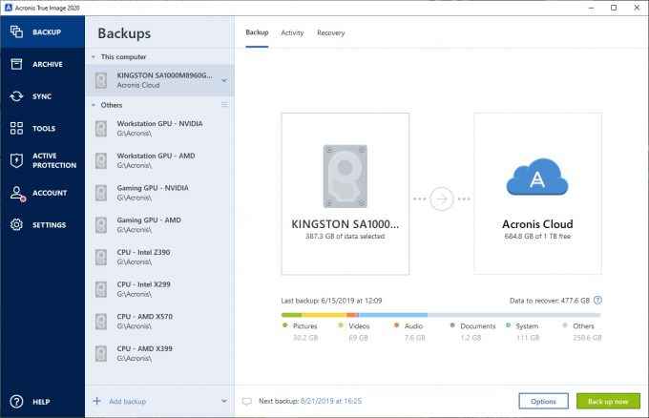Click the large hard drive source icon
The width and height of the screenshot is (649, 418).
tap(345, 176)
